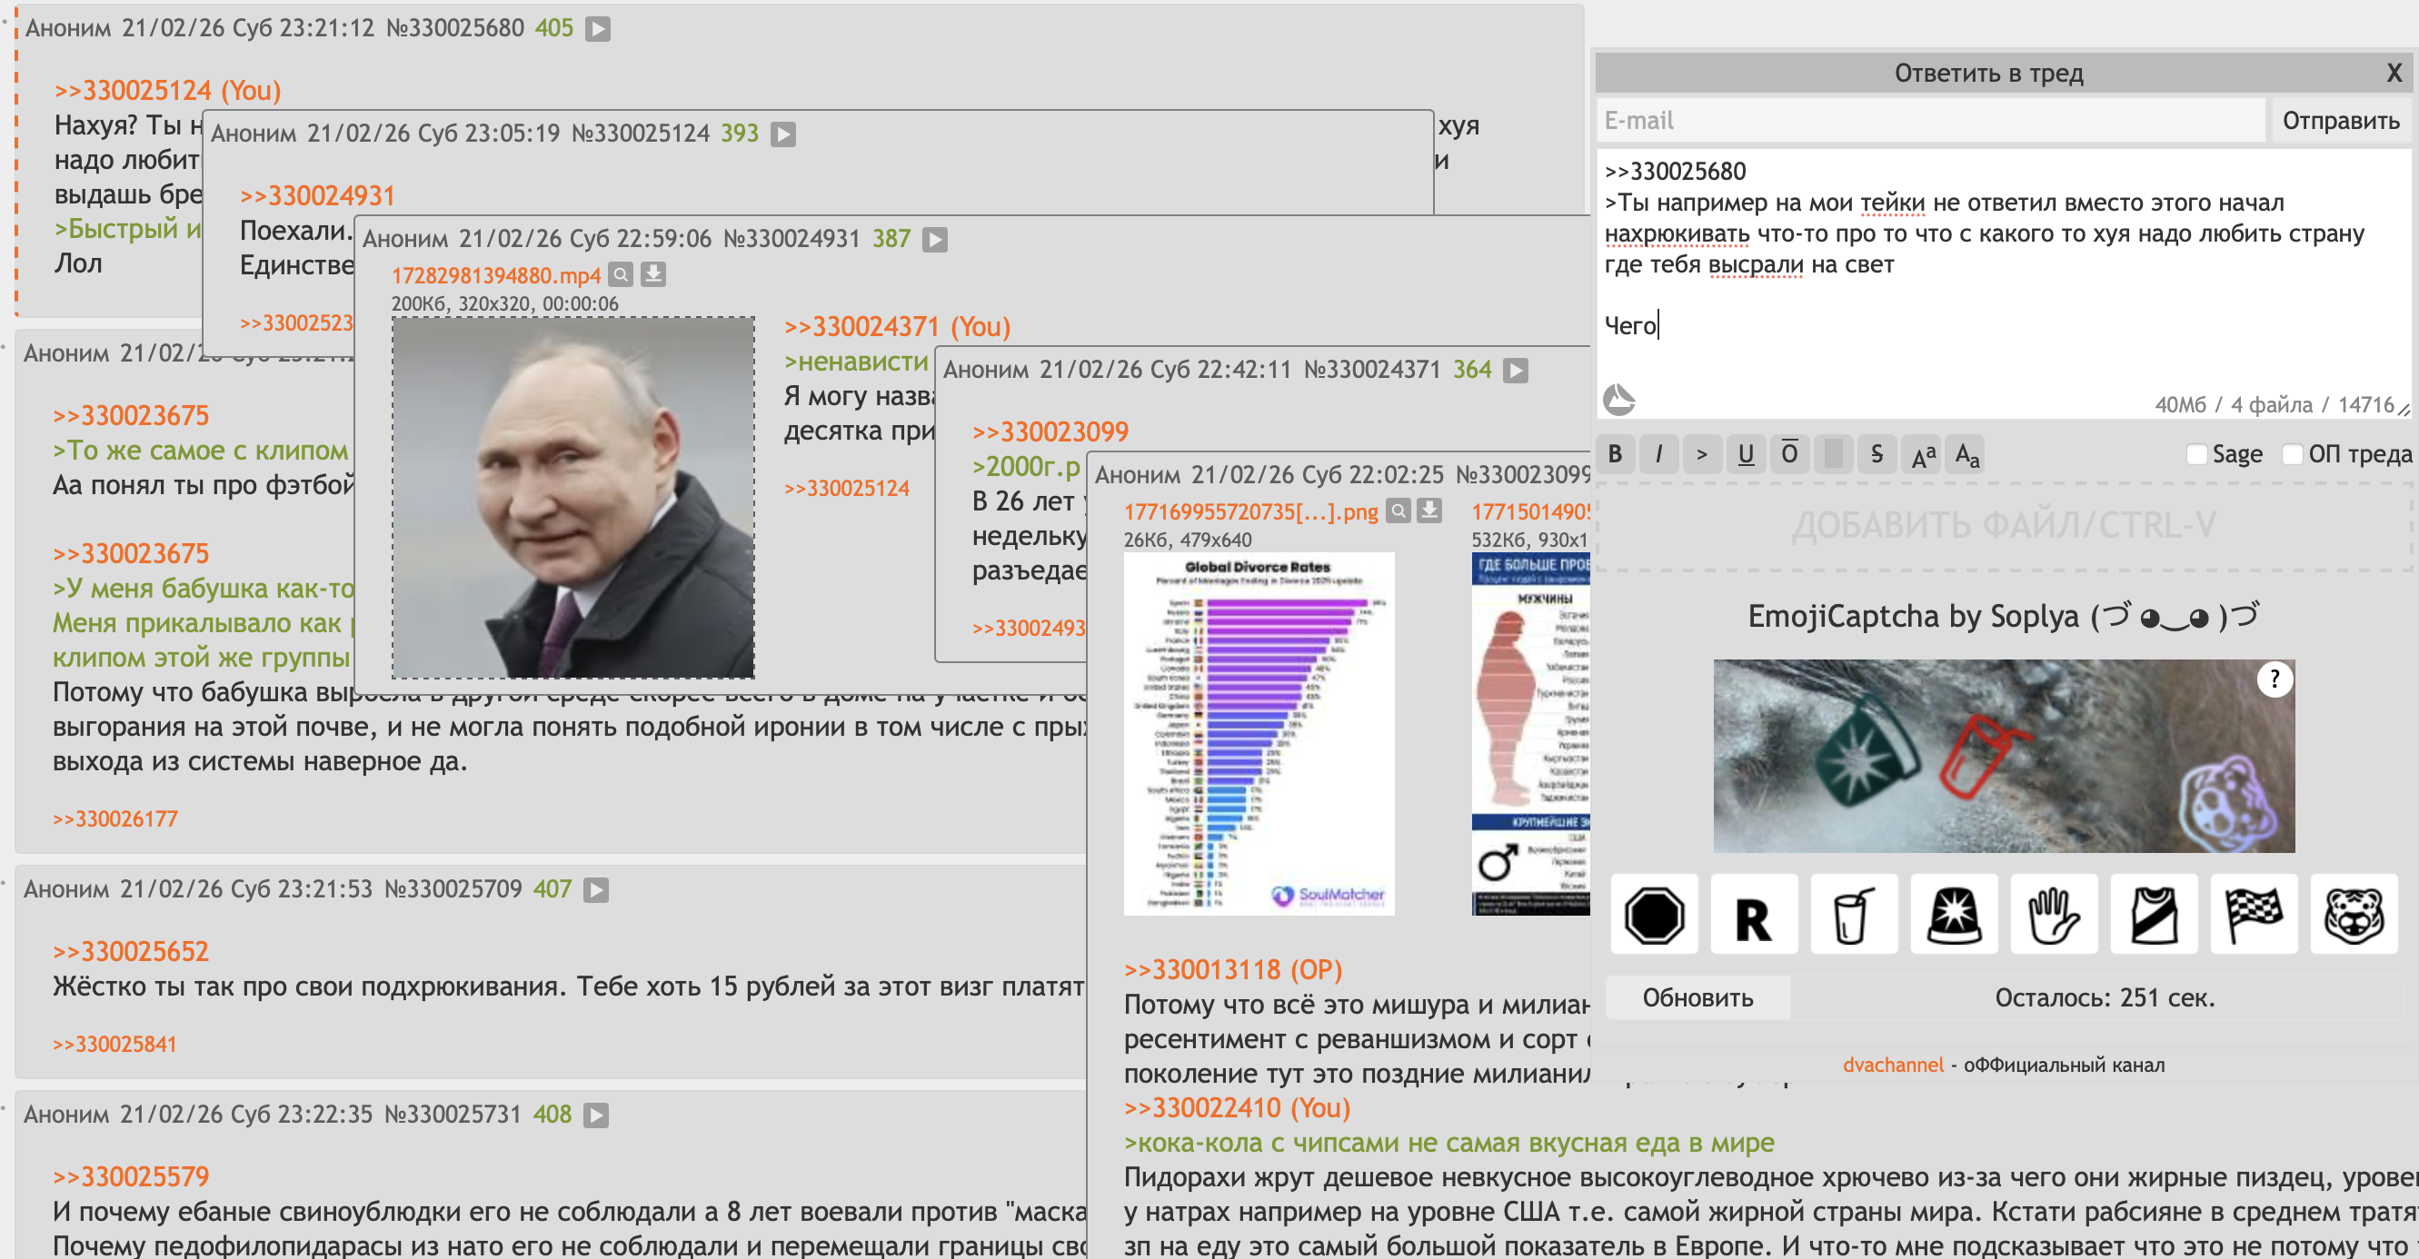Click the spoiler block formatting button
The width and height of the screenshot is (2419, 1259).
click(x=1833, y=454)
